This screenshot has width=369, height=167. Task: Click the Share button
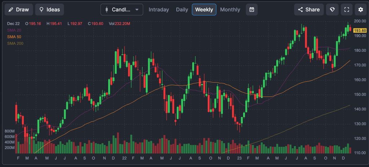coord(309,10)
